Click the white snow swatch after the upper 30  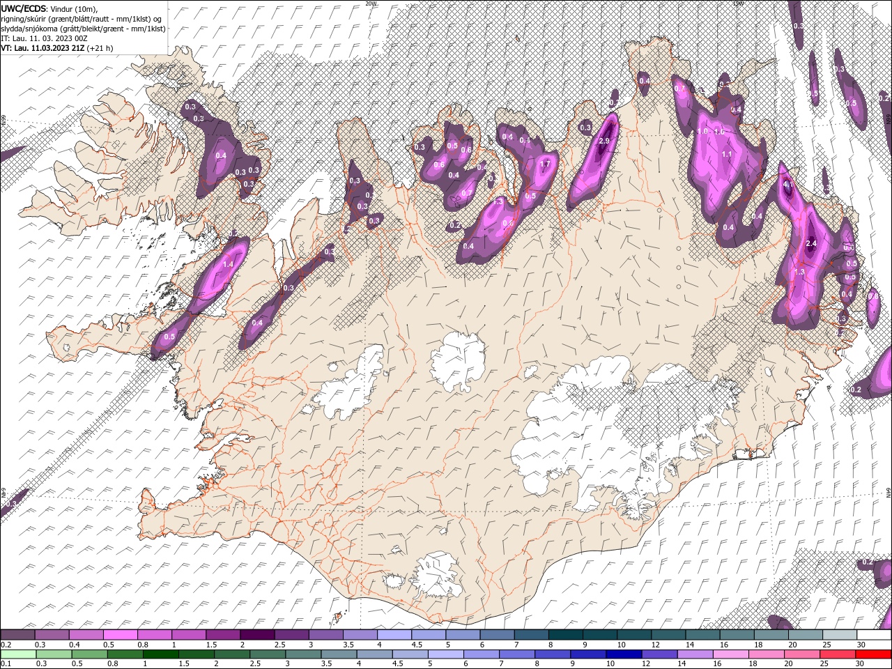click(874, 635)
